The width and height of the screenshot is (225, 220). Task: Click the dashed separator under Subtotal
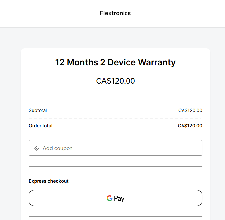point(115,118)
